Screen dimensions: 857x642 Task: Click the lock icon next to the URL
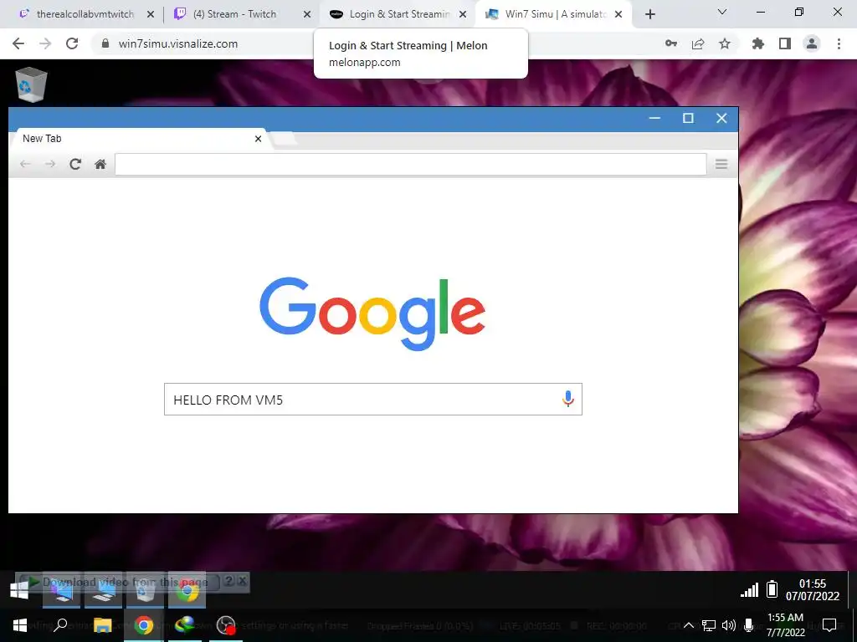[x=106, y=43]
